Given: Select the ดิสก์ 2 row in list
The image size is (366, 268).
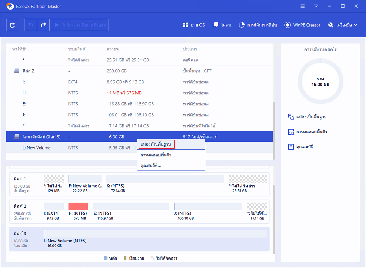Looking at the screenshot, I should coord(139,71).
